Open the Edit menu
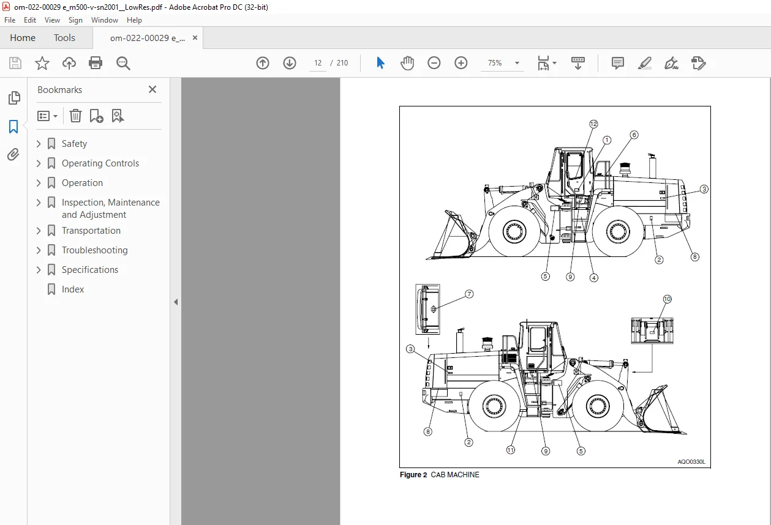Screen dimensions: 771x525 click(x=30, y=20)
